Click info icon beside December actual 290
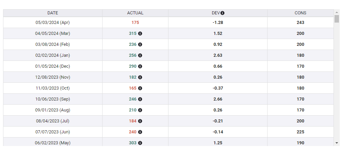Image resolution: width=340 pixels, height=158 pixels. 140,66
